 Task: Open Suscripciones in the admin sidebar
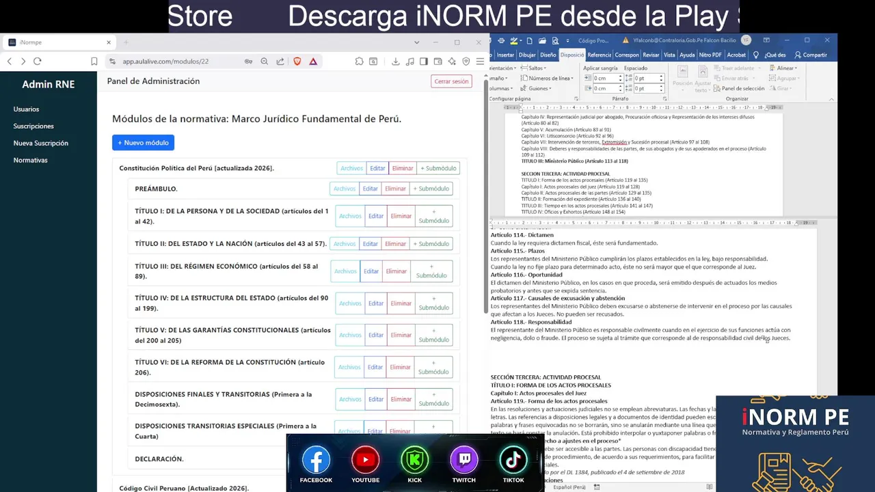33,126
